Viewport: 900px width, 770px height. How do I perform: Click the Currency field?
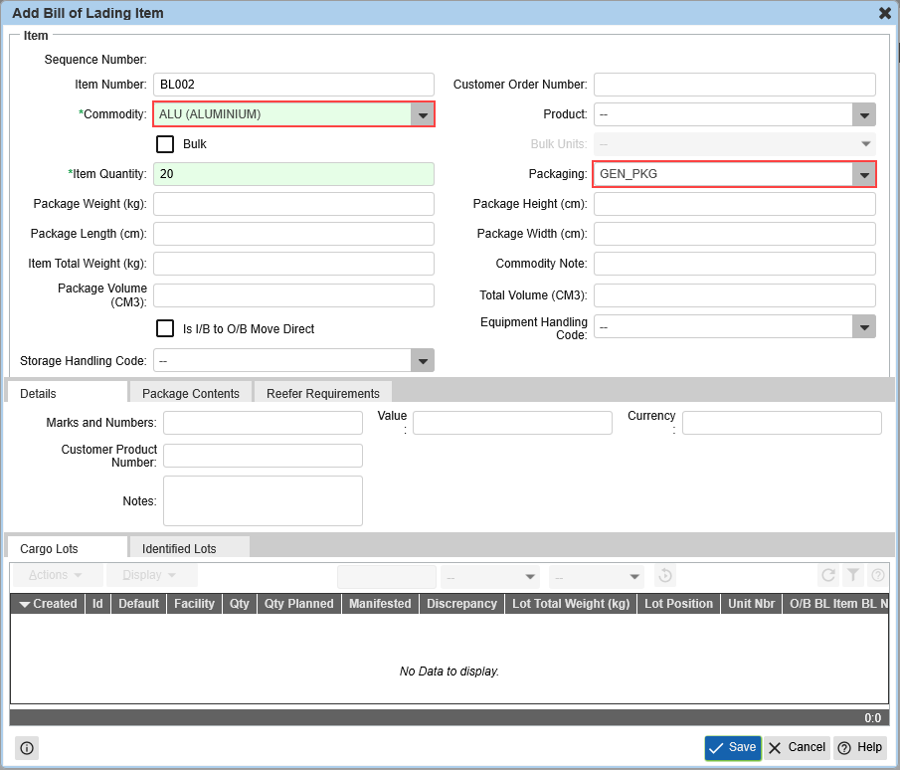click(782, 423)
